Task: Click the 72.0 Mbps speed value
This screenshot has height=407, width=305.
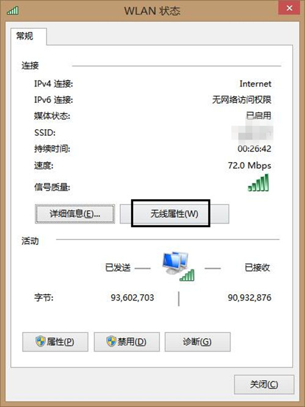Action: point(249,165)
